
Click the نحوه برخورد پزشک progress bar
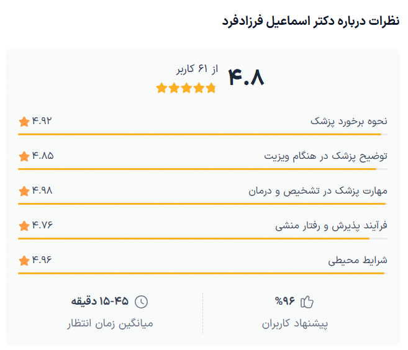[202, 134]
